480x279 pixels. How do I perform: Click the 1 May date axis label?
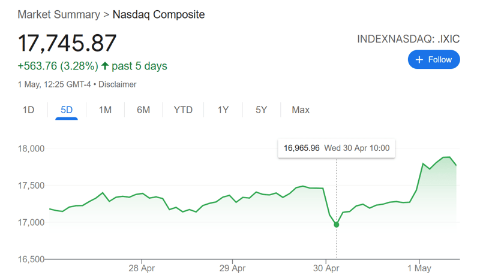pyautogui.click(x=418, y=268)
